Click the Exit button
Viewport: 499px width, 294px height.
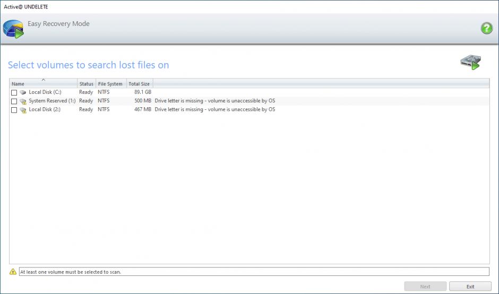coord(470,287)
